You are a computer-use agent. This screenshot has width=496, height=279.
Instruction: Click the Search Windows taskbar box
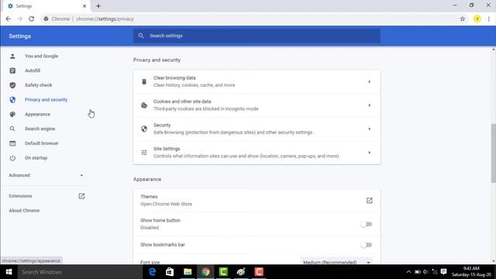pyautogui.click(x=80, y=272)
